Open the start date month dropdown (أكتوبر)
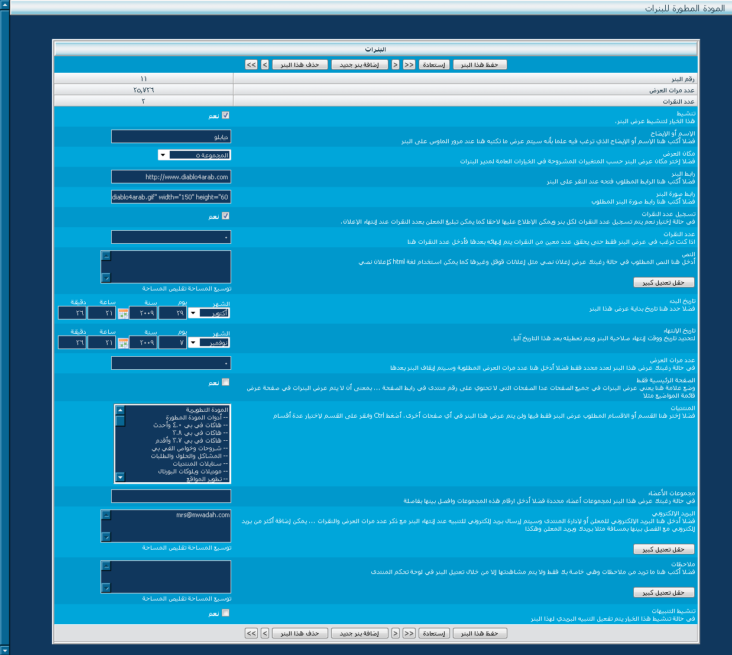This screenshot has height=655, width=732. pyautogui.click(x=209, y=313)
